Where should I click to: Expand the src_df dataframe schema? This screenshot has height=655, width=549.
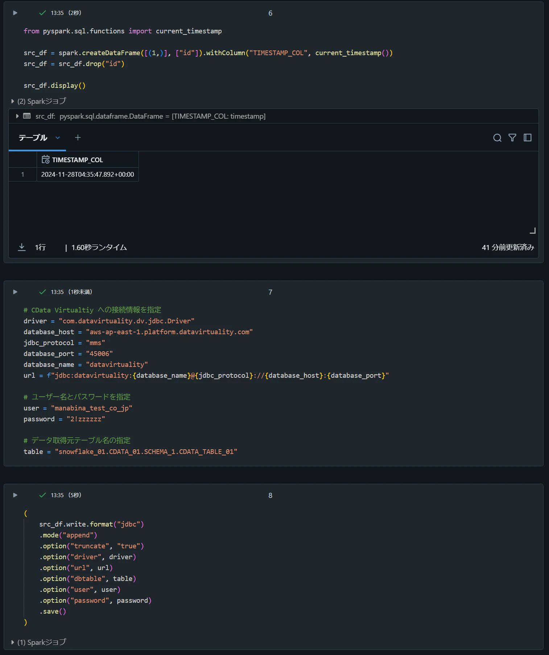click(x=17, y=116)
